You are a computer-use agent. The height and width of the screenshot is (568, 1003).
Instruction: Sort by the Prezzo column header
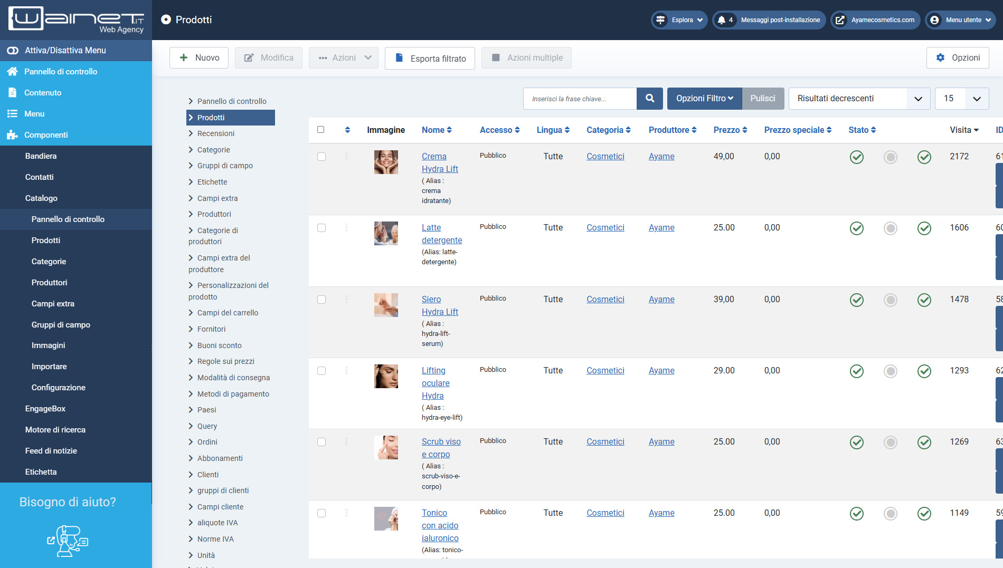pyautogui.click(x=730, y=130)
